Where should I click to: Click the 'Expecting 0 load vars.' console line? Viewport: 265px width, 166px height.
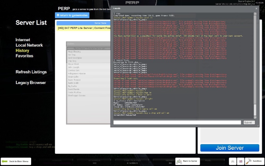pyautogui.click(x=126, y=78)
